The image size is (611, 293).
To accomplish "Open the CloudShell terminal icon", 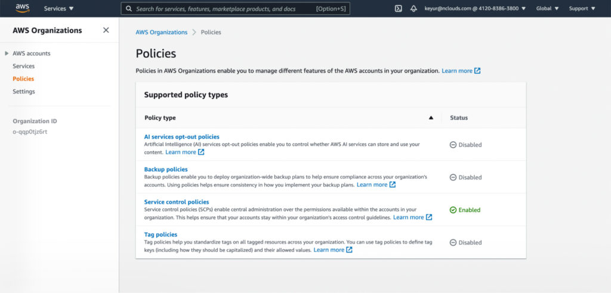I will 398,8.
